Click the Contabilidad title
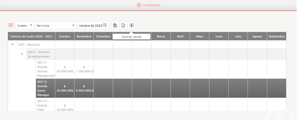 pyautogui.click(x=151, y=5)
